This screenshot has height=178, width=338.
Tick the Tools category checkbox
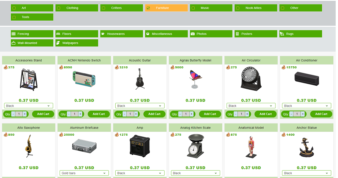point(14,17)
